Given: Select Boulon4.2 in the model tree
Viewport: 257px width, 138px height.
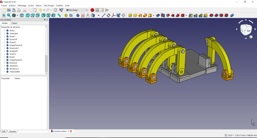Looking at the screenshot, I should pyautogui.click(x=14, y=48).
